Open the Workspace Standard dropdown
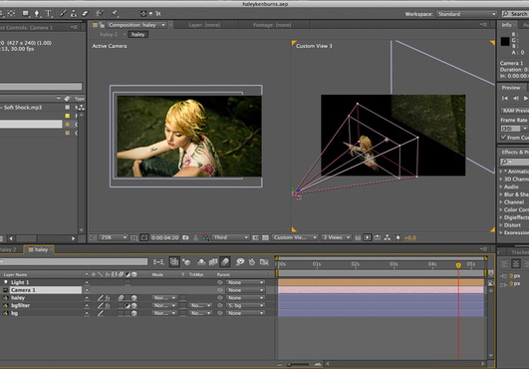The image size is (529, 369). coord(466,14)
